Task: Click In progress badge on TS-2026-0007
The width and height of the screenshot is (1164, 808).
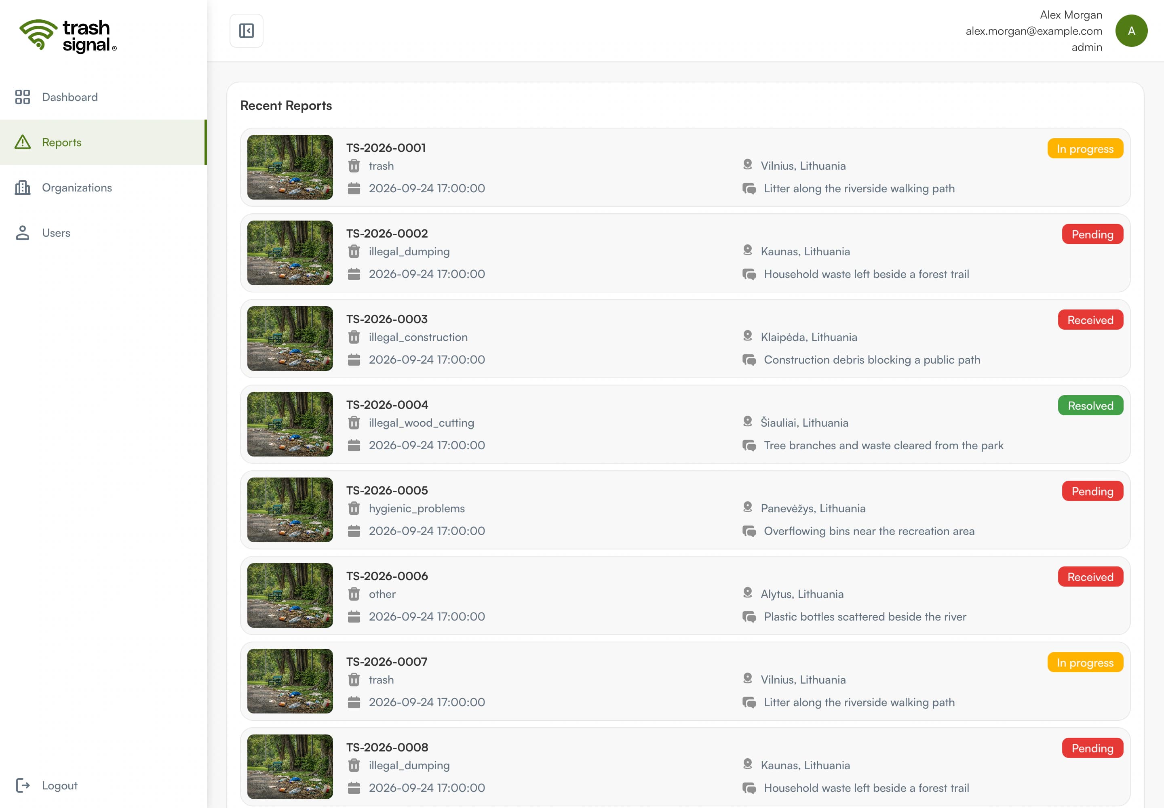Action: tap(1085, 663)
